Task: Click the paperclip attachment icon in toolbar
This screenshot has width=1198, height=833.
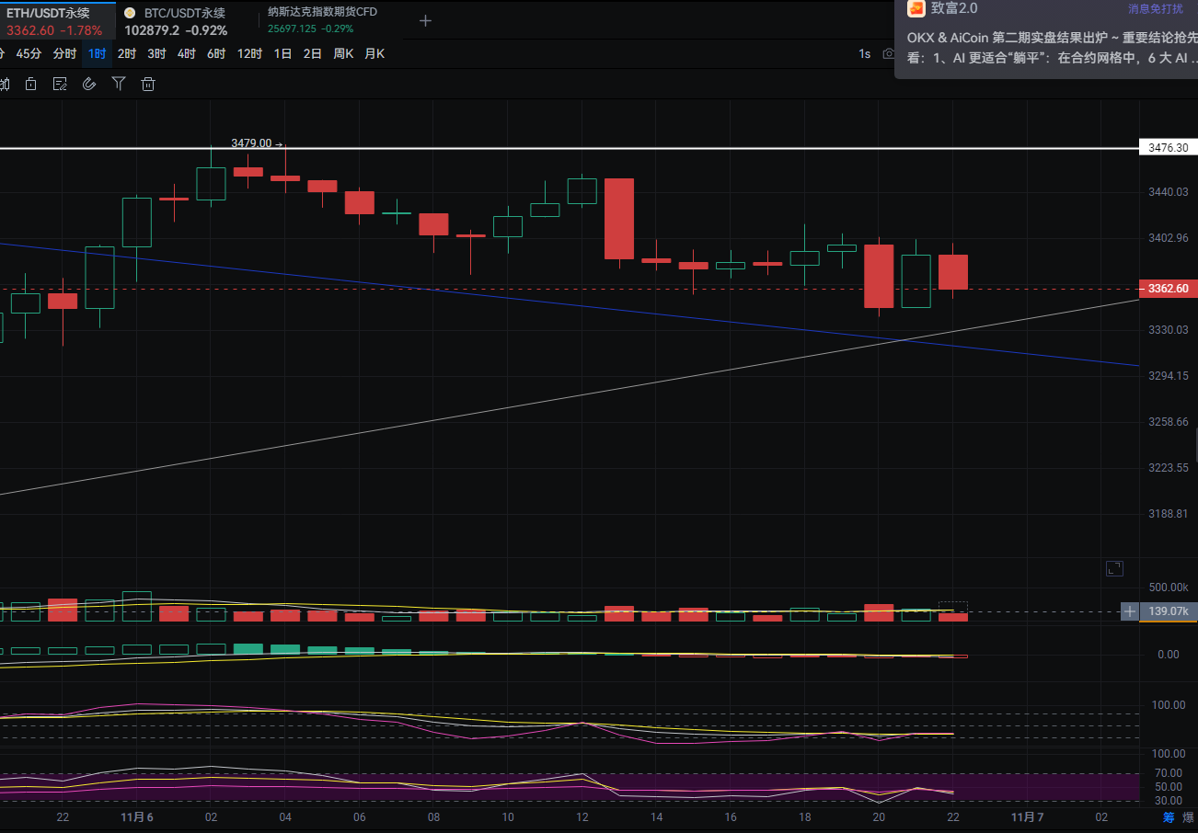Action: (x=89, y=85)
